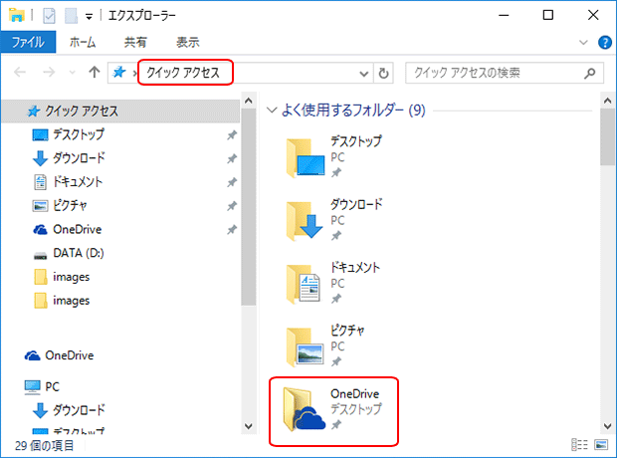
Task: Go back with the left arrow
Action: (20, 72)
